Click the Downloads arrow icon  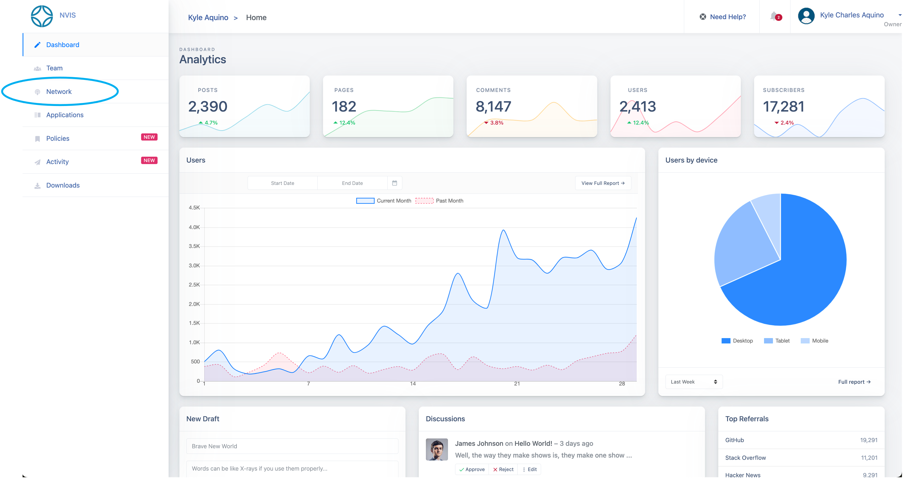[37, 186]
